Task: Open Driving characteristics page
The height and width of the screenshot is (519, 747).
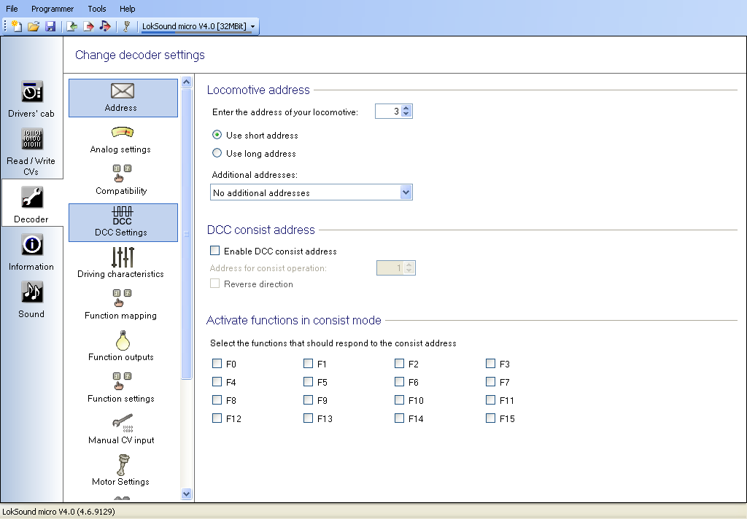Action: coord(121,263)
